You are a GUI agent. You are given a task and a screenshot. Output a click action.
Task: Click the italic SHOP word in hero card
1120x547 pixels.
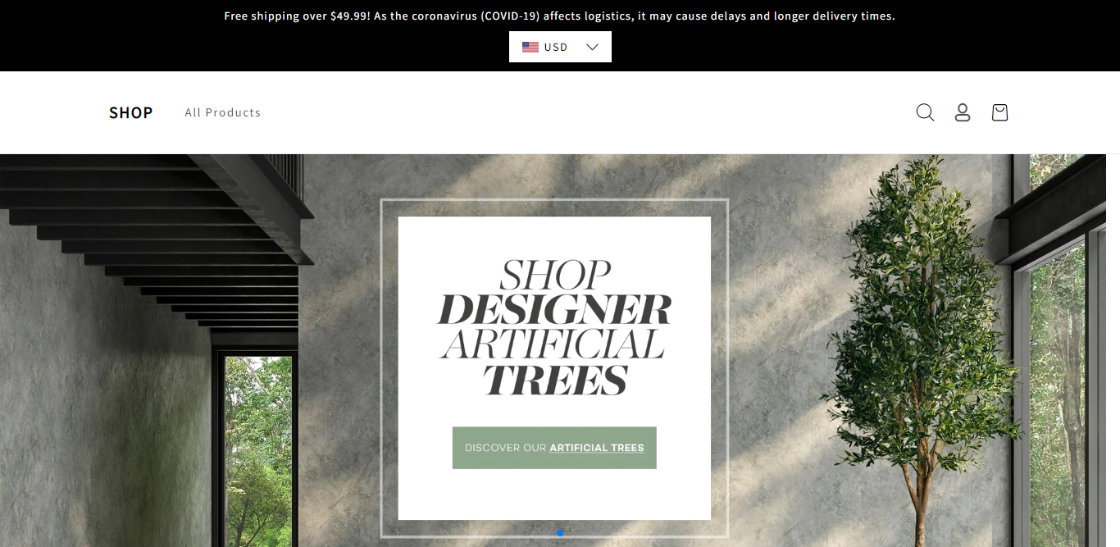(x=555, y=275)
